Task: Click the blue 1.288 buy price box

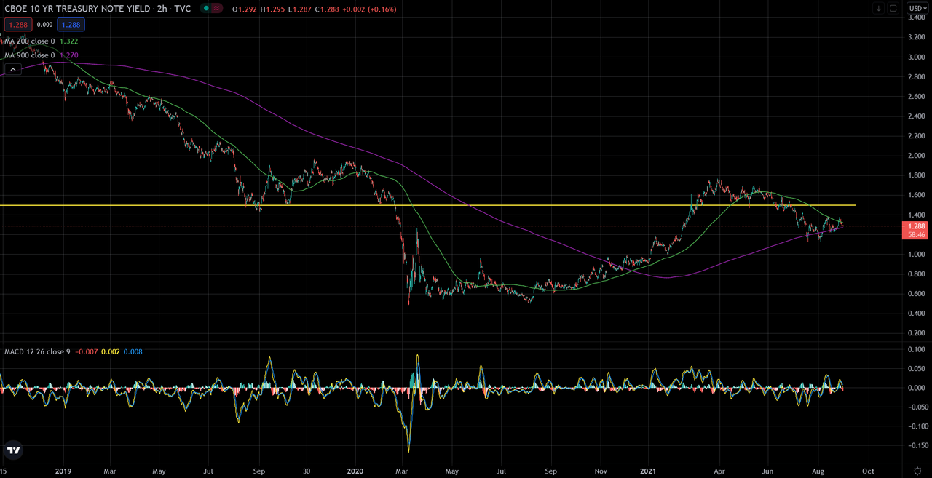Action: click(71, 25)
